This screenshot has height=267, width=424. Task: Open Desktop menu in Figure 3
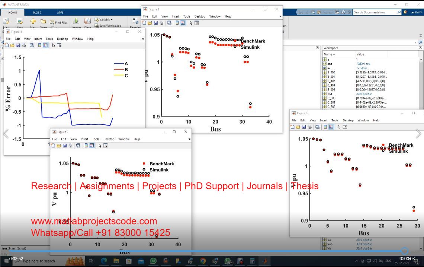coord(348,120)
